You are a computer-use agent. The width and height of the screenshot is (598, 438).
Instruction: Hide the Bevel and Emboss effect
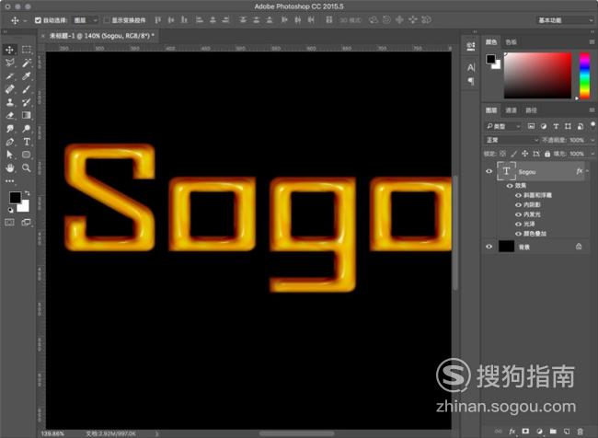click(x=518, y=195)
